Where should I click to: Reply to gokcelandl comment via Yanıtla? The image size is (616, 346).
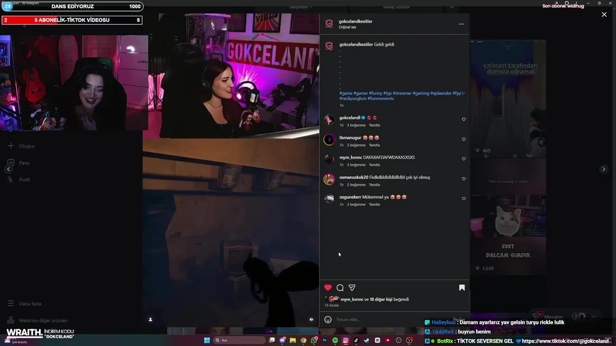(x=374, y=125)
